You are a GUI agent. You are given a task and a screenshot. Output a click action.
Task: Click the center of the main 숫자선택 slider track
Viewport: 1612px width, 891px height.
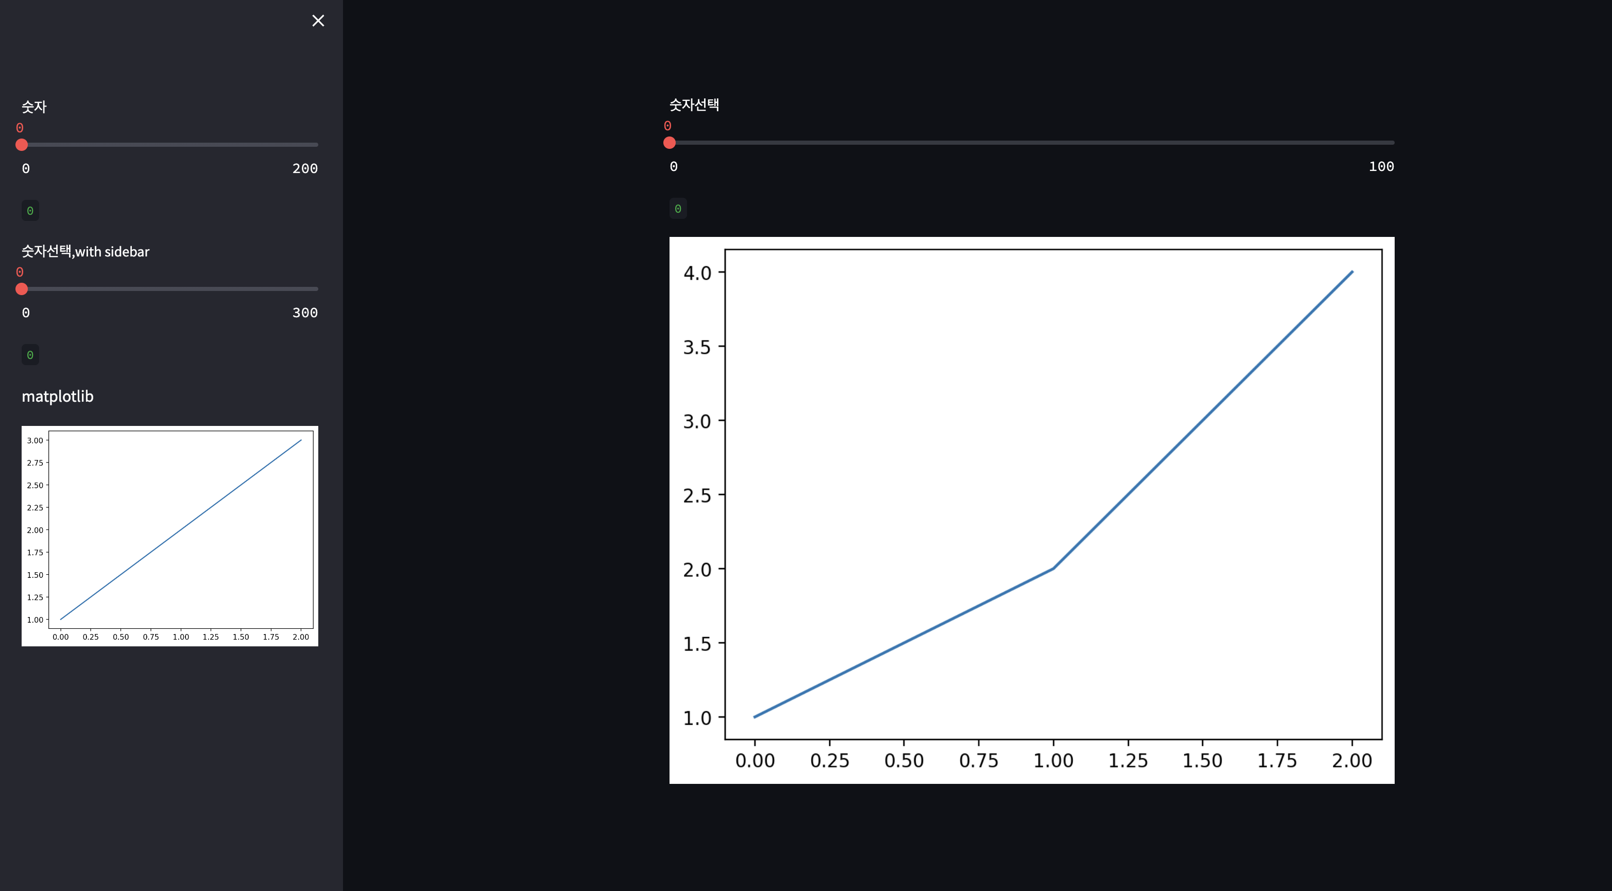point(1032,143)
